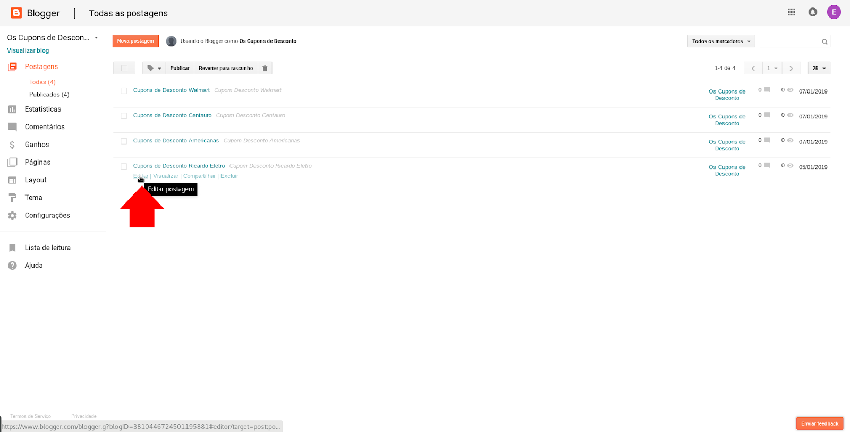Click the Enviar feedback button
850x432 pixels.
[x=820, y=423]
